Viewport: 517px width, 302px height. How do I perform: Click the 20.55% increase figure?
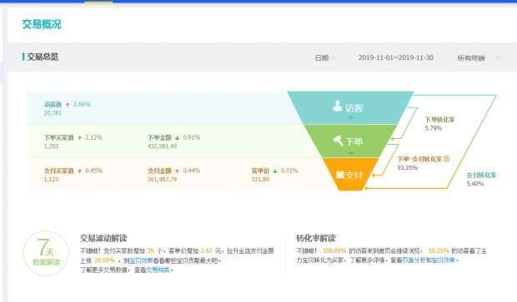[x=105, y=260]
